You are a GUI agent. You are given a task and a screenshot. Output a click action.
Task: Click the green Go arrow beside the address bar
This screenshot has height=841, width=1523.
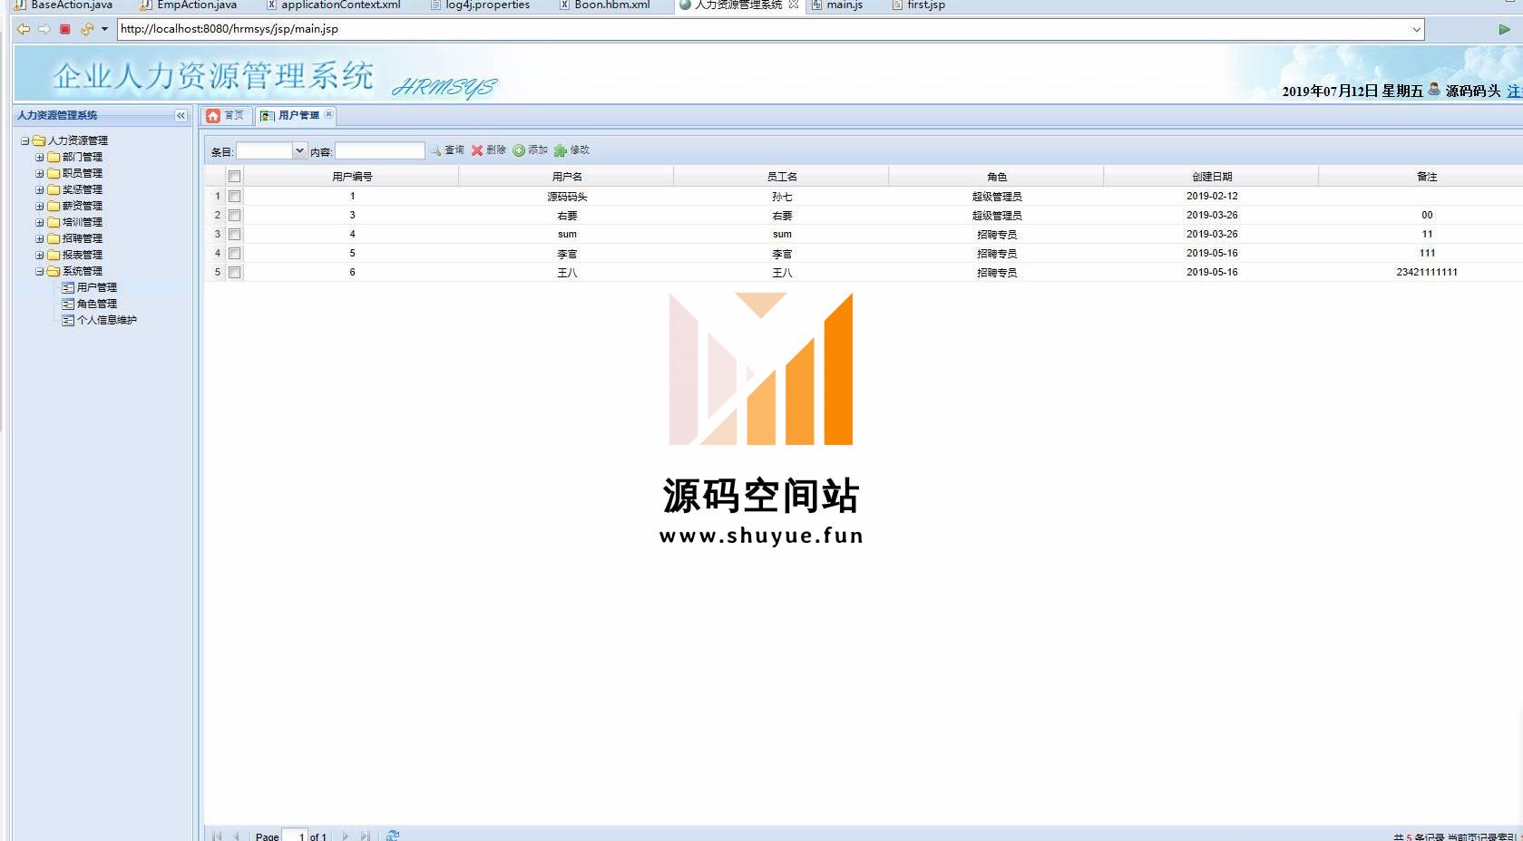[1504, 29]
